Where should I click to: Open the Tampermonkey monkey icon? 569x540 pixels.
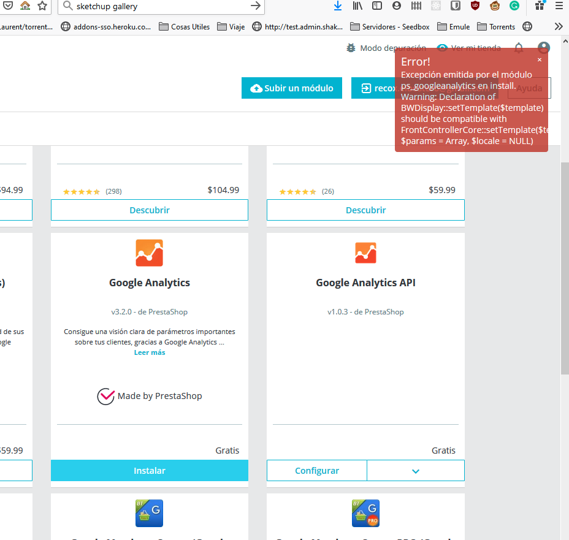click(x=495, y=6)
